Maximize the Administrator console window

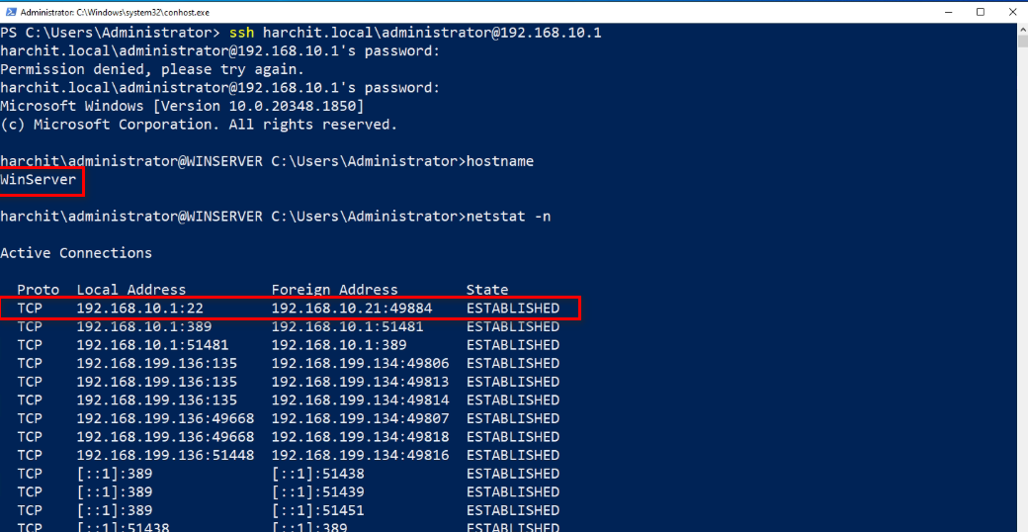[980, 12]
